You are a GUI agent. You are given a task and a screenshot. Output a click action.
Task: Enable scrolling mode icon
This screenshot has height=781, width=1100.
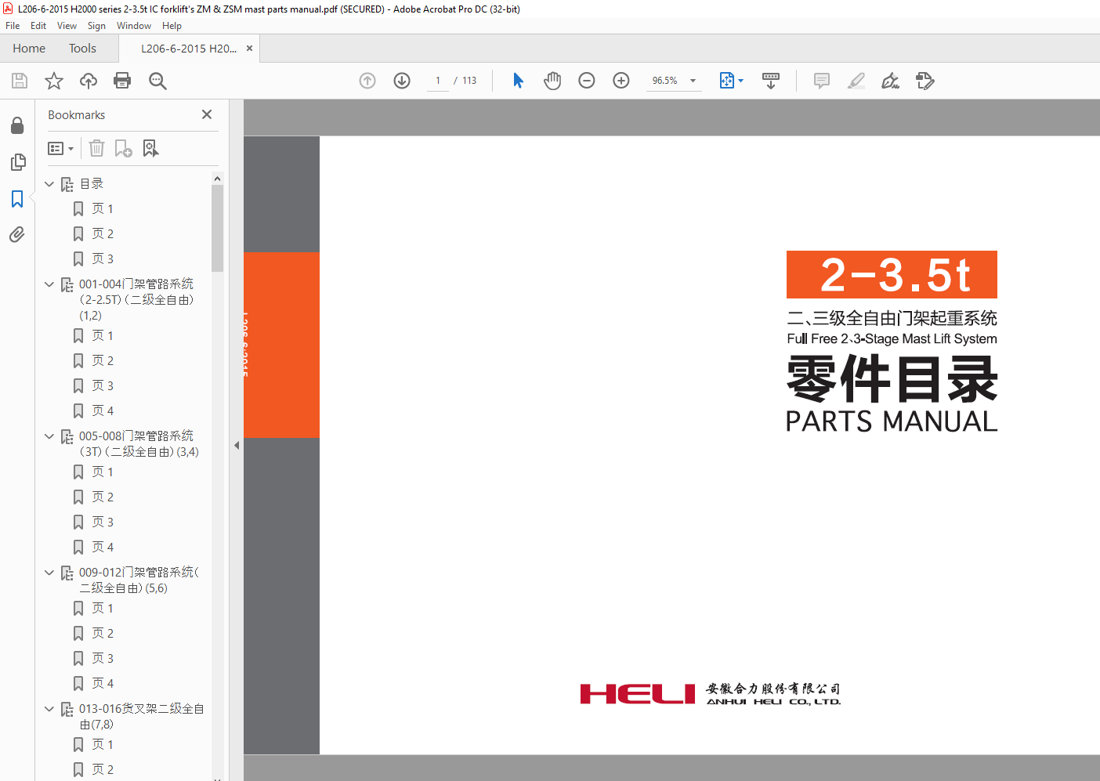pos(771,81)
